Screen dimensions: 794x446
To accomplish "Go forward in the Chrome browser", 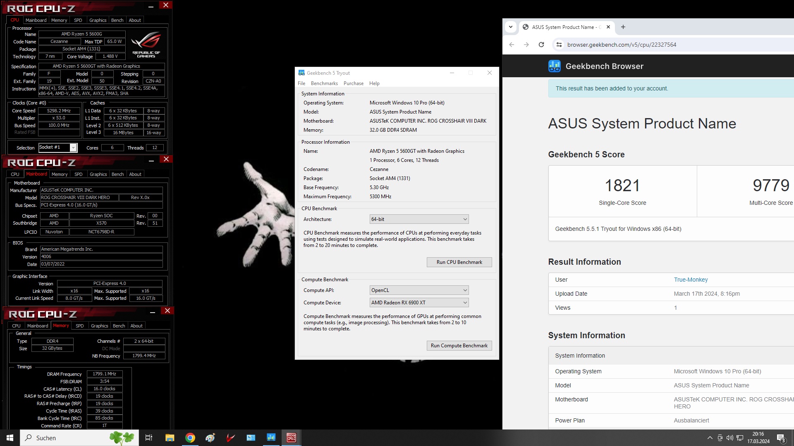I will tap(526, 45).
